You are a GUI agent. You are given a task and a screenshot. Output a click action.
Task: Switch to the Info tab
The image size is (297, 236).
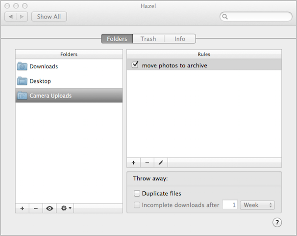[x=180, y=39]
